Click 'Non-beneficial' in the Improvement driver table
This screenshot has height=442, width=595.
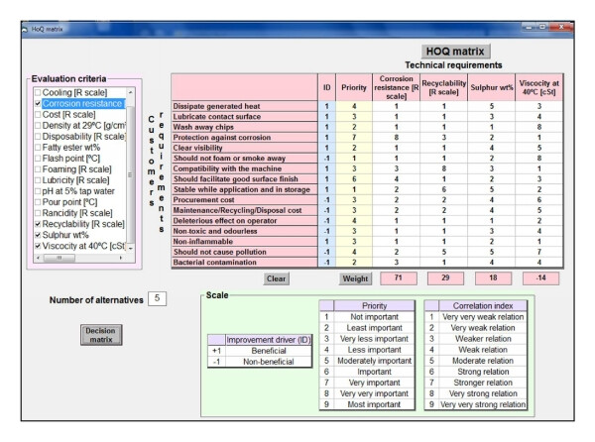coord(269,362)
